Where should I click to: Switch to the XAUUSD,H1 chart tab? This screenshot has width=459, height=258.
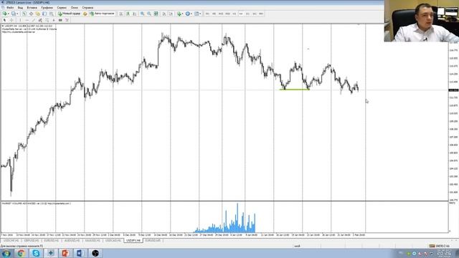pyautogui.click(x=93, y=241)
